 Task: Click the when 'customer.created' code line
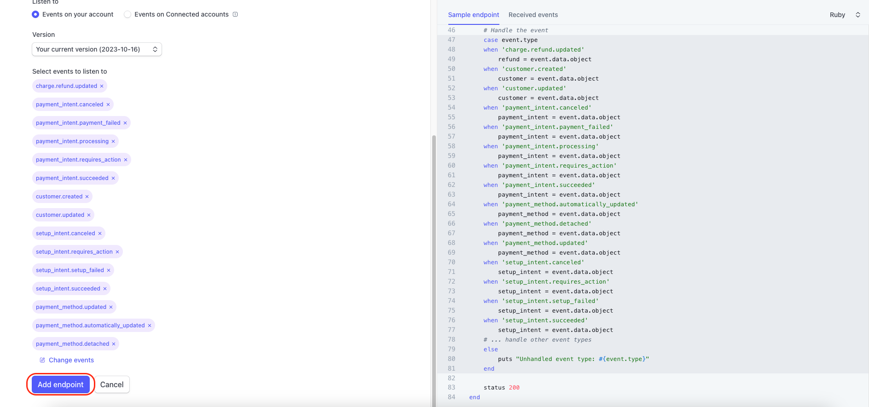coord(525,69)
